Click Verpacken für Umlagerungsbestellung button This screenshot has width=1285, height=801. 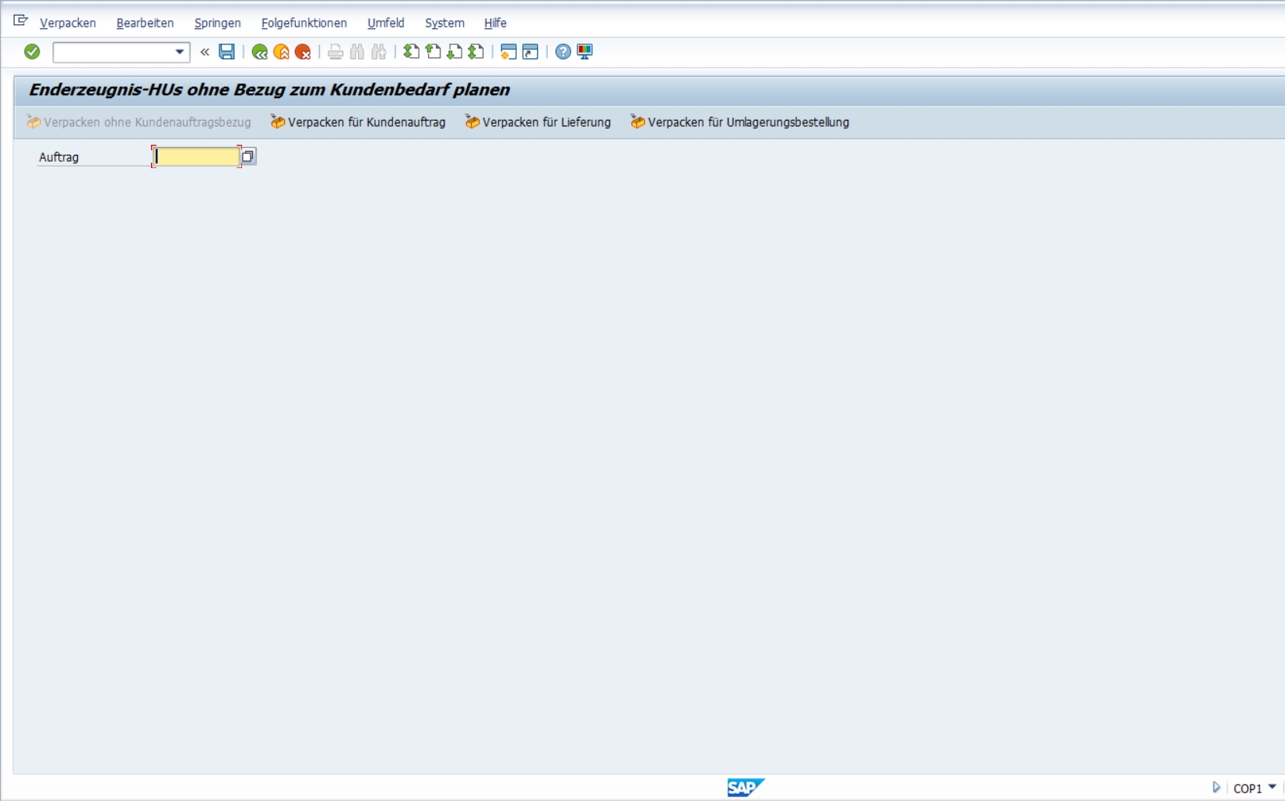pos(739,122)
